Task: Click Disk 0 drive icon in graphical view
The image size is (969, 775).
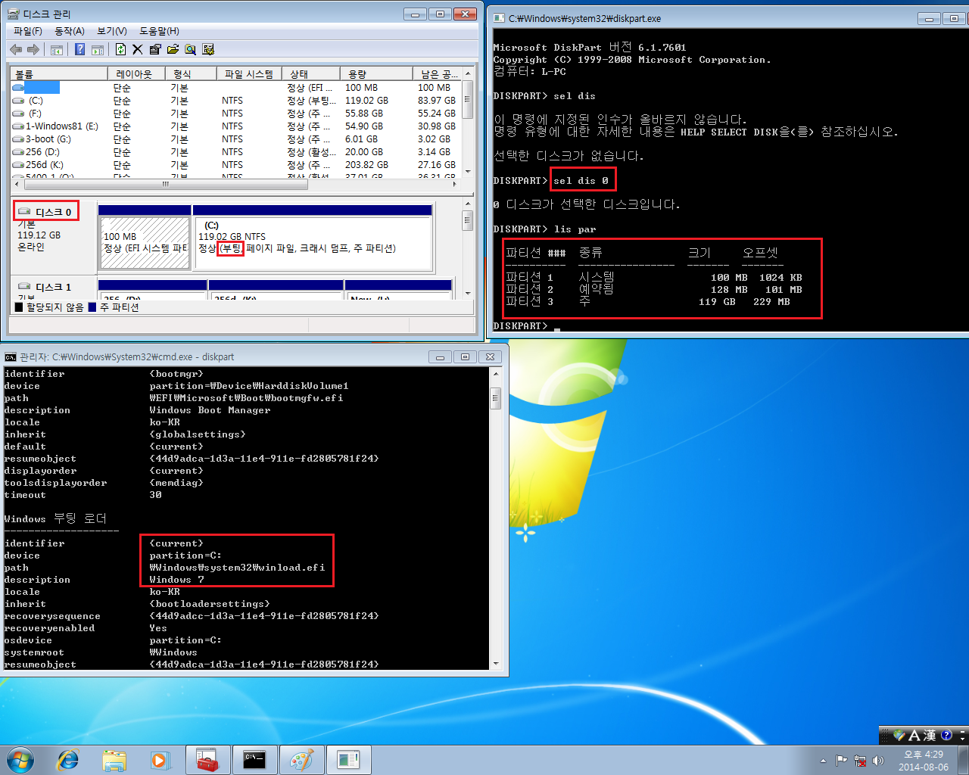Action: coord(24,212)
